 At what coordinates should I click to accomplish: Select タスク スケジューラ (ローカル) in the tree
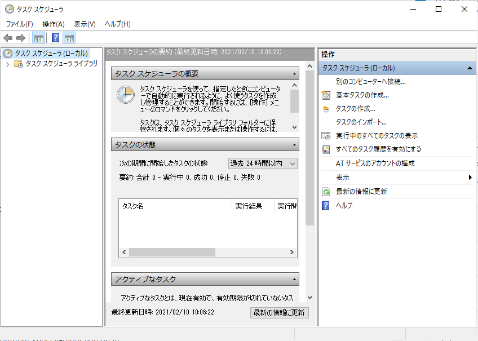pyautogui.click(x=43, y=54)
